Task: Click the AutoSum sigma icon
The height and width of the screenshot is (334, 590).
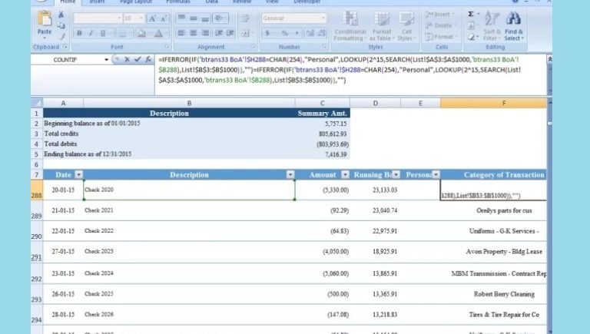Action: click(x=471, y=14)
